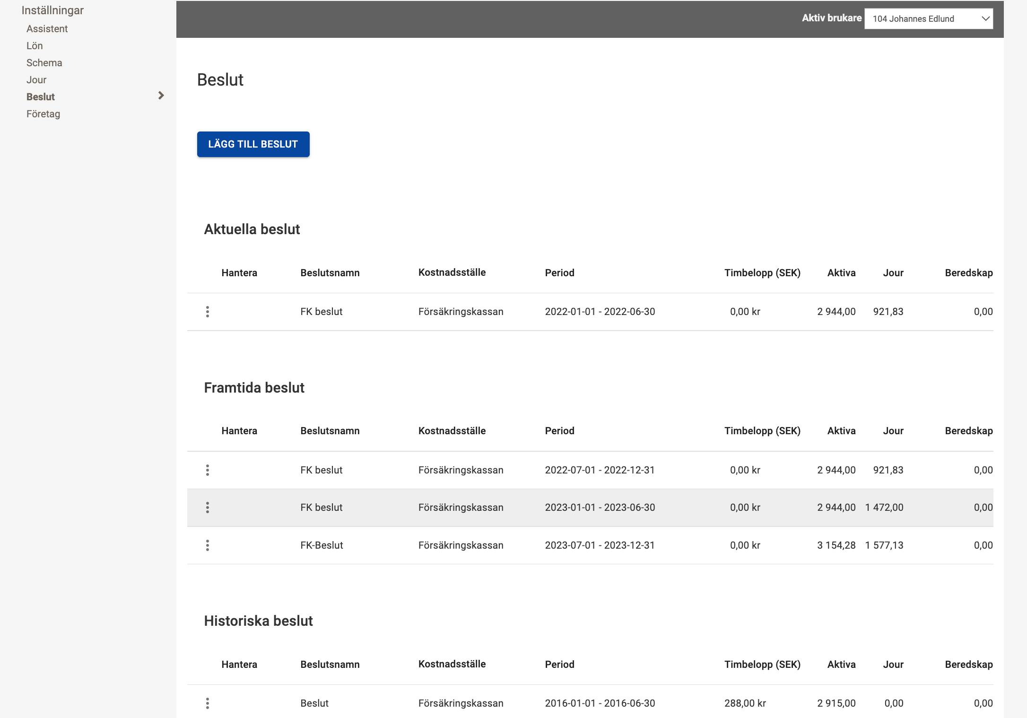Image resolution: width=1027 pixels, height=718 pixels.
Task: Click Beslutsnamn header in Framtida beslut table
Action: (330, 431)
